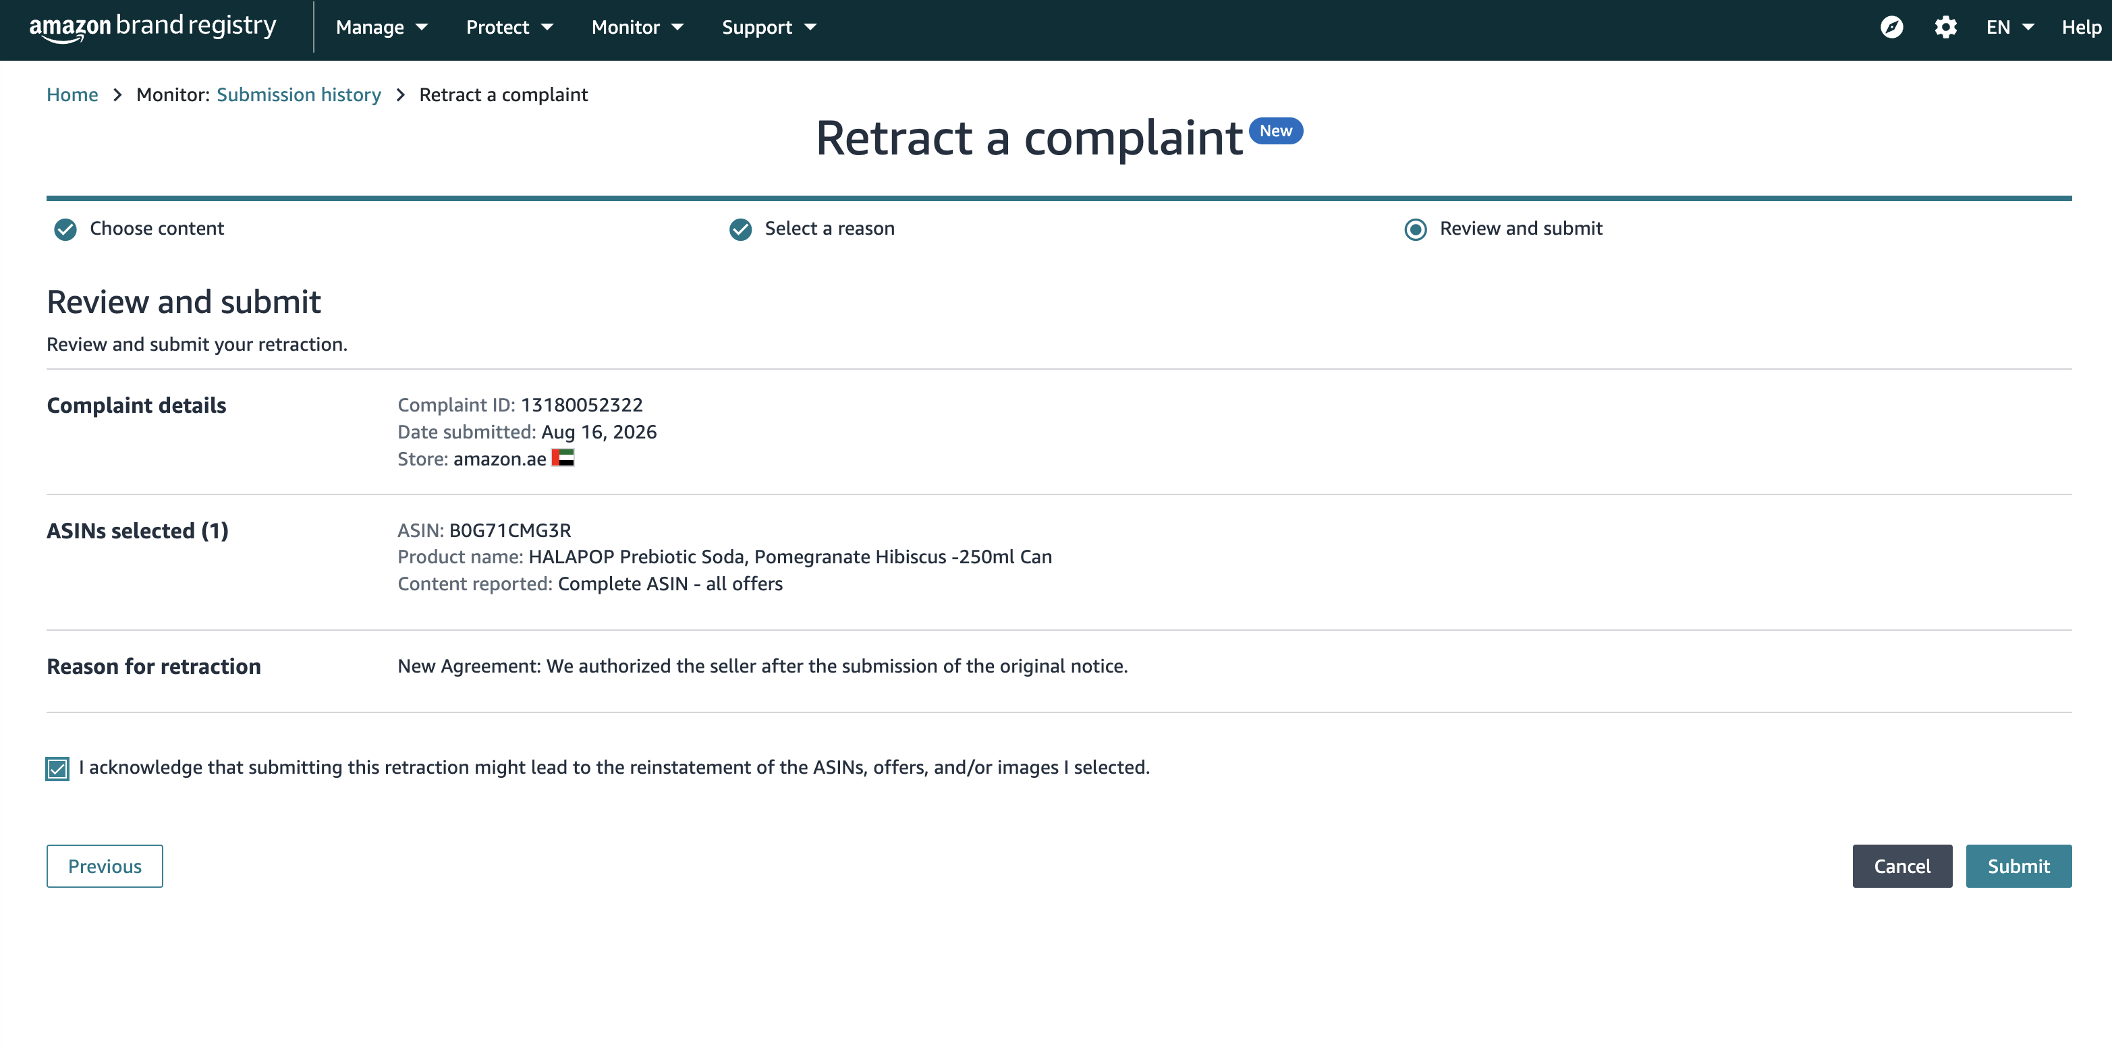Click the New badge beside the title
Viewport: 2112px width, 1047px height.
1276,131
